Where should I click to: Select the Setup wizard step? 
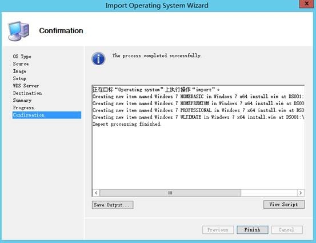19,78
